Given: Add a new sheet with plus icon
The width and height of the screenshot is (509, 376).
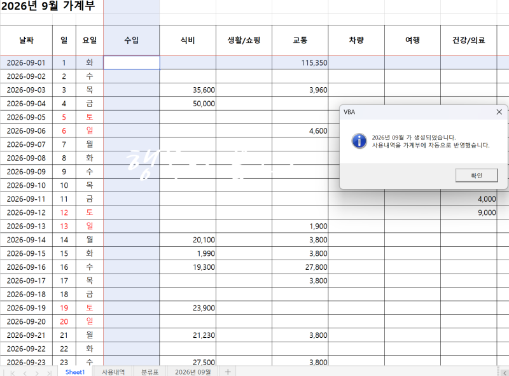Looking at the screenshot, I should (228, 372).
